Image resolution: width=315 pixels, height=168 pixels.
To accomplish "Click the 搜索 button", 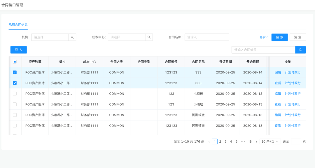I will pos(279,37).
